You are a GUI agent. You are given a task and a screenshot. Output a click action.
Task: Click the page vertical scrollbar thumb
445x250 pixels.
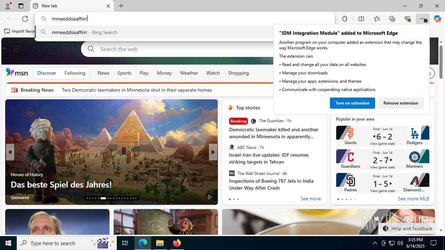(441, 62)
